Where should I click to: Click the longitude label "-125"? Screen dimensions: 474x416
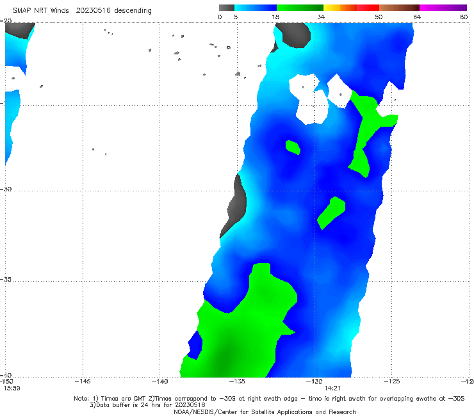click(392, 381)
